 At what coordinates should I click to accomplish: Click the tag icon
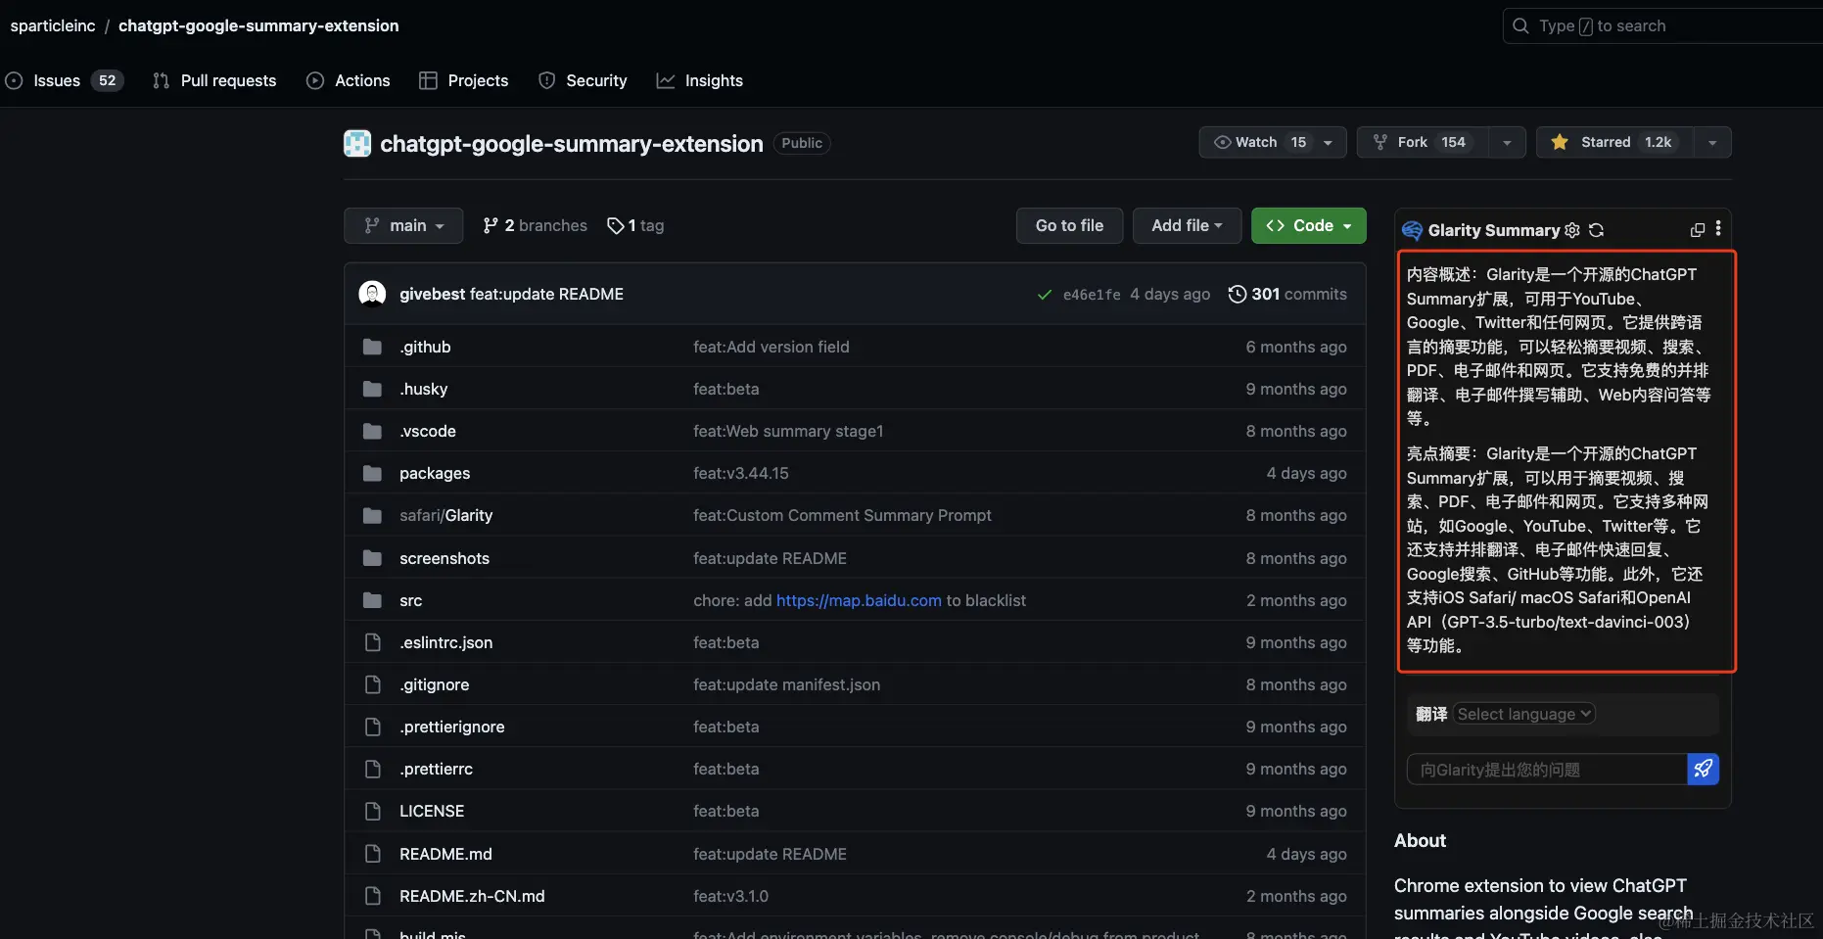(x=616, y=225)
